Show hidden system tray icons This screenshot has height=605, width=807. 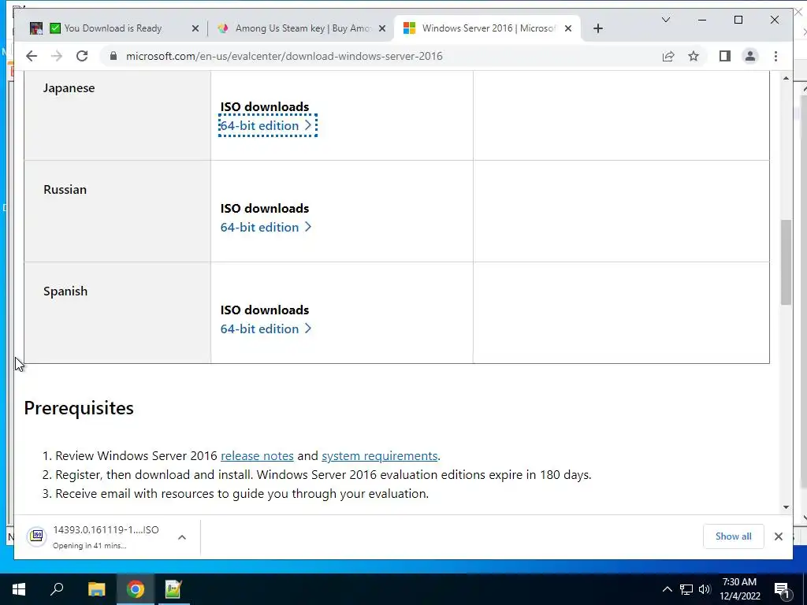667,589
